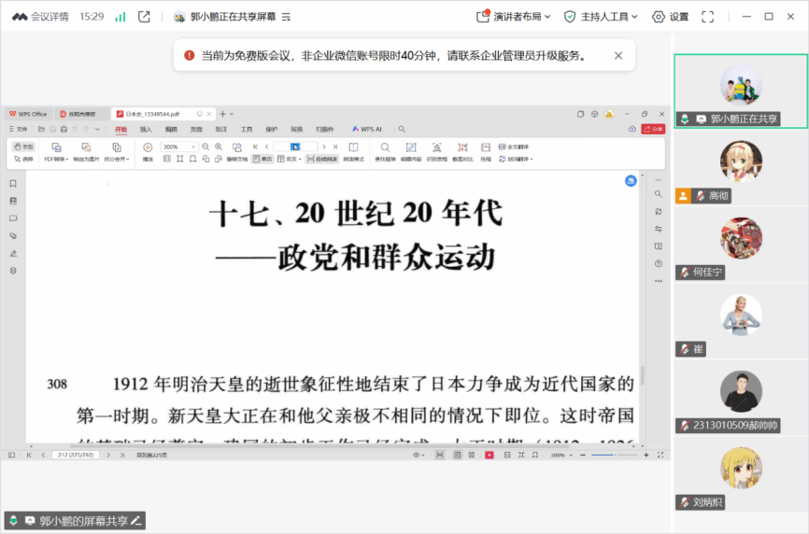
Task: Click the WPS AI button in ribbon
Action: pyautogui.click(x=367, y=129)
